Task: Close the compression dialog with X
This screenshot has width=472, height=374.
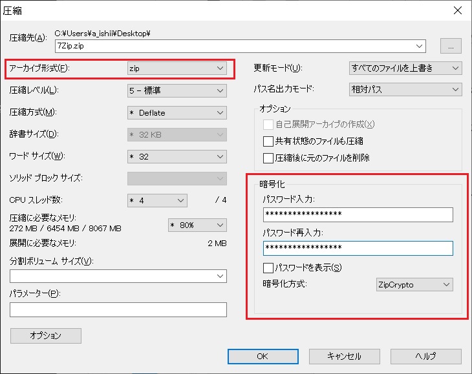Action: click(x=457, y=10)
